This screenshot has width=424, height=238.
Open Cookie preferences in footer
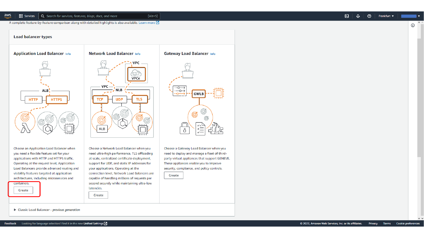408,223
